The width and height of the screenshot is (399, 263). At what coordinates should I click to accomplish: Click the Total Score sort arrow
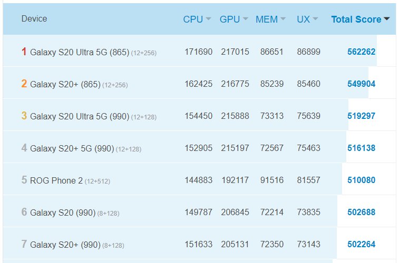(x=386, y=19)
